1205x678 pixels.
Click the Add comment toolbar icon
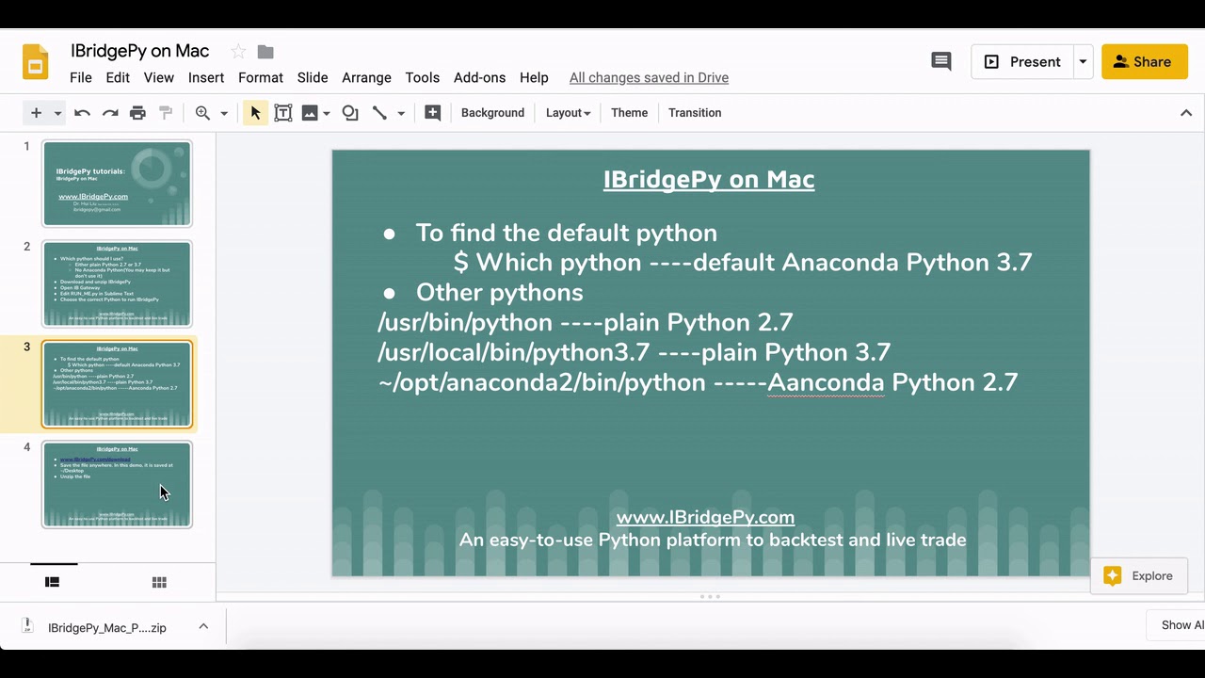pyautogui.click(x=433, y=113)
